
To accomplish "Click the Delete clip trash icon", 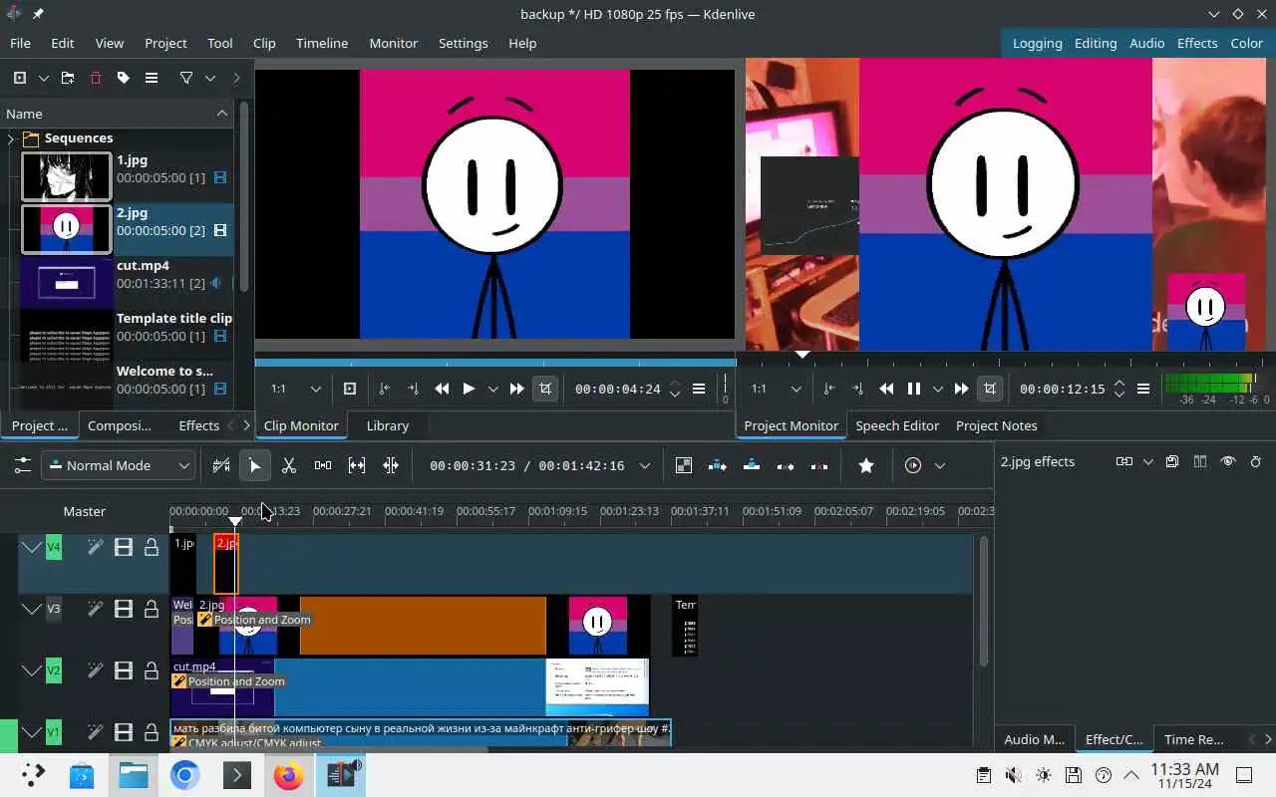I will point(96,78).
